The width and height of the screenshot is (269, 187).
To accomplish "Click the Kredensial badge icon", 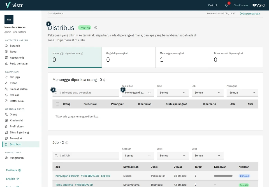I will (6, 121).
